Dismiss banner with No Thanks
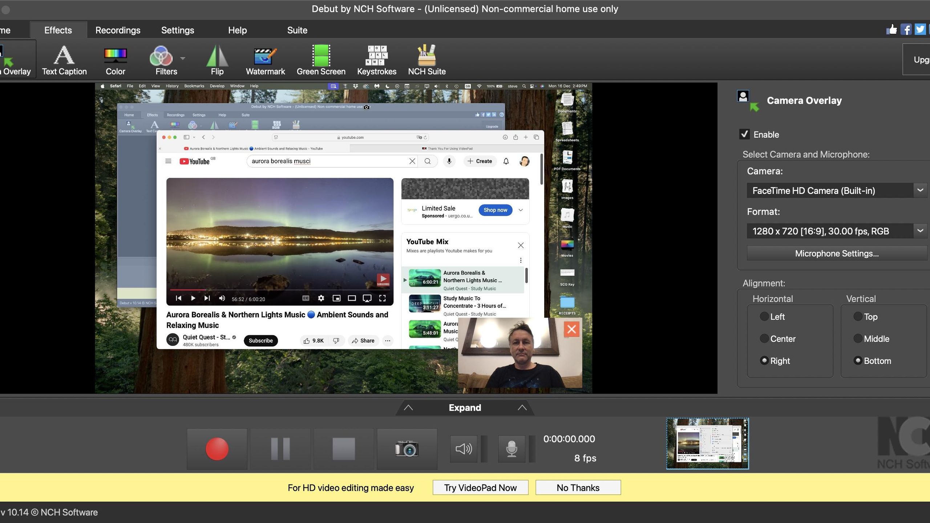The height and width of the screenshot is (523, 930). pyautogui.click(x=578, y=487)
